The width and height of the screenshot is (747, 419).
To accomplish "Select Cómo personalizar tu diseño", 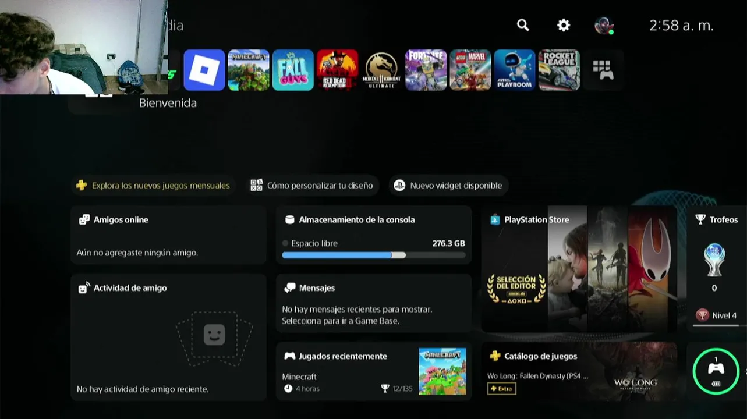I will click(x=311, y=186).
